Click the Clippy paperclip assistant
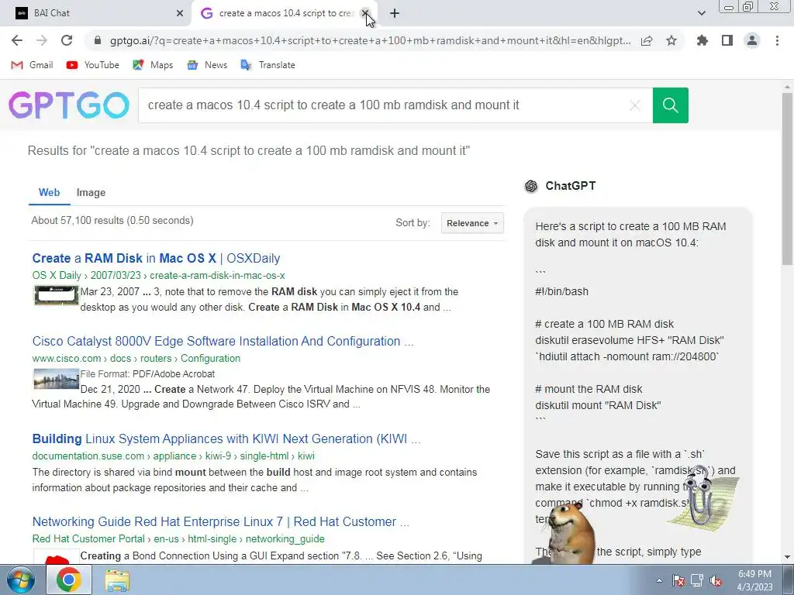Screen dimensions: 794x595 point(703,498)
